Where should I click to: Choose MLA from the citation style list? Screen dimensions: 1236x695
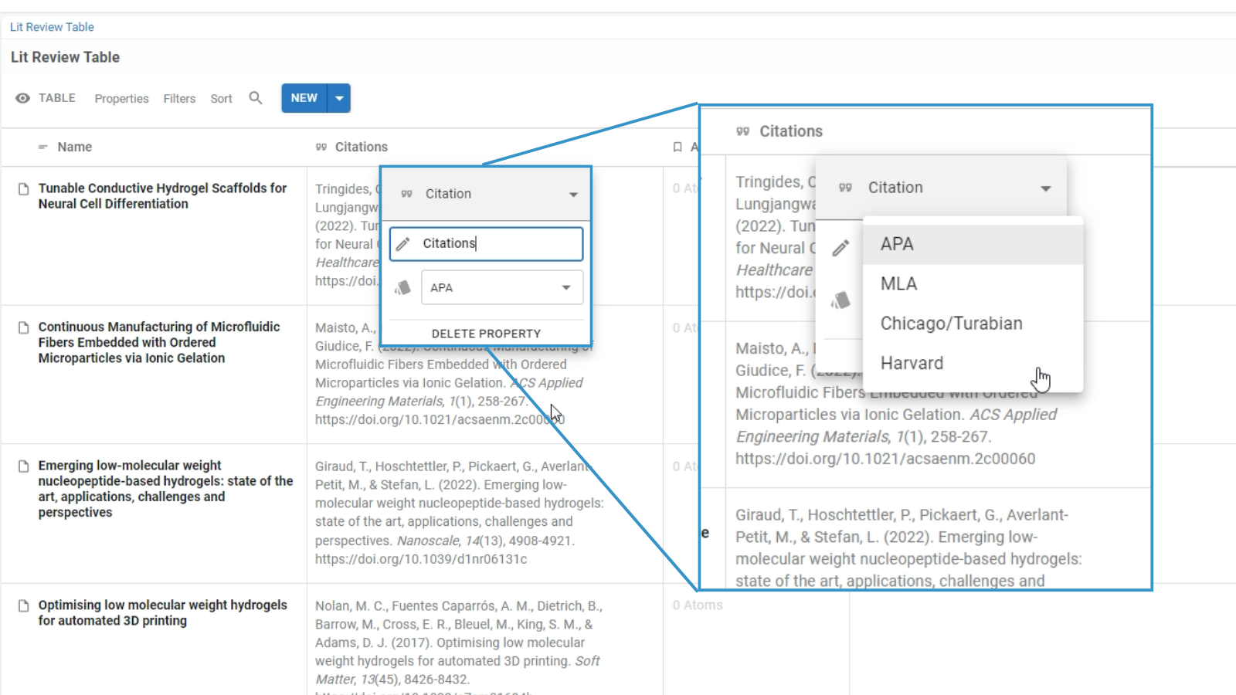[x=898, y=283]
